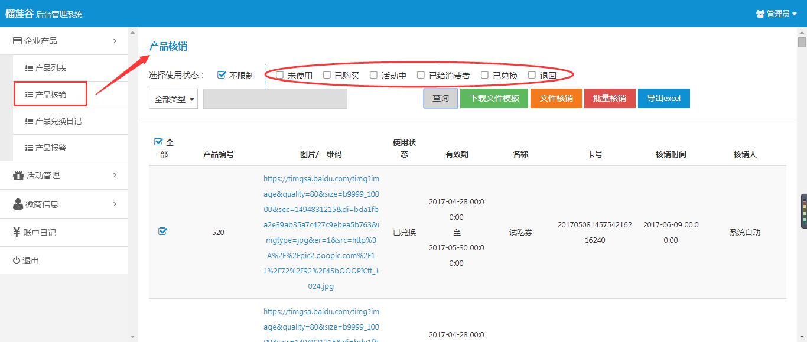Click the green 下载文件模板 button
807x342 pixels.
click(494, 99)
